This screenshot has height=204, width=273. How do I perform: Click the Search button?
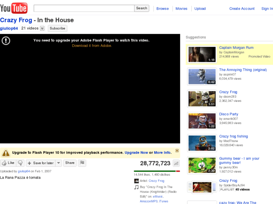click(x=142, y=8)
